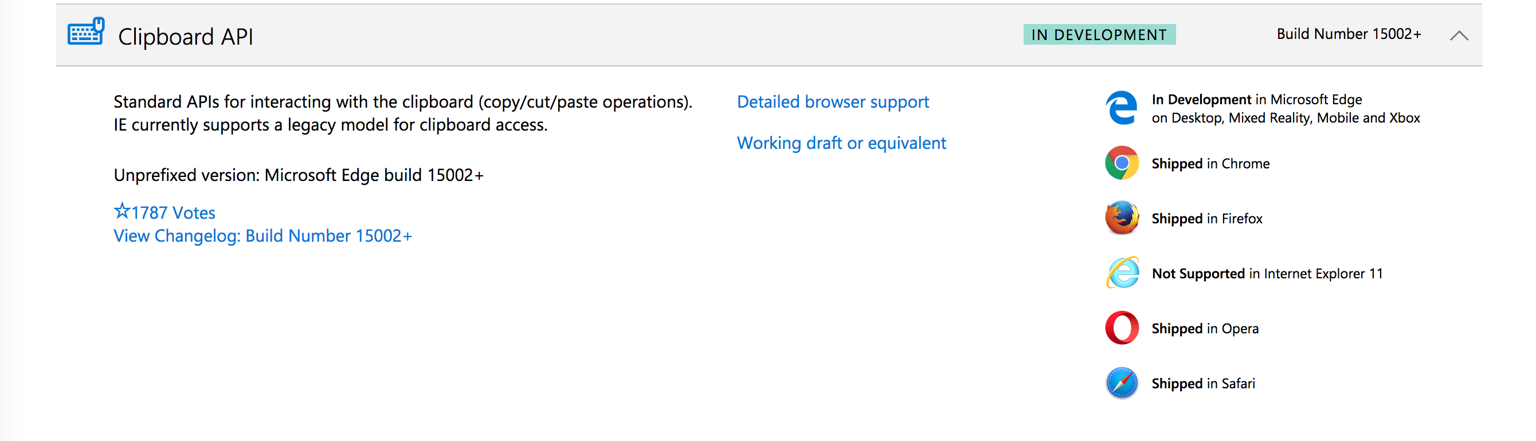The height and width of the screenshot is (441, 1536).
Task: Open View Changelog: Build Number 15002+
Action: 262,236
